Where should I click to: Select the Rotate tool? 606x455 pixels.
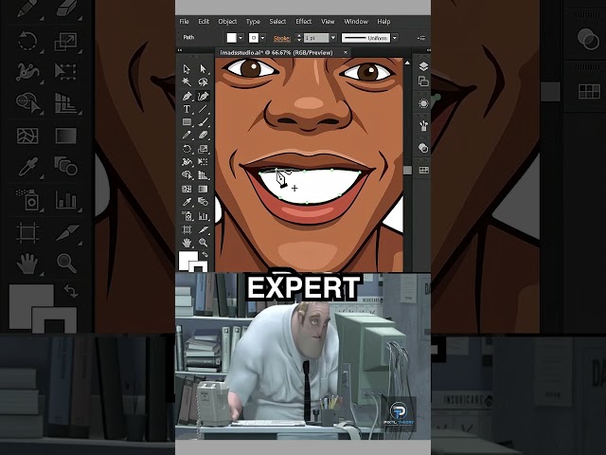click(187, 149)
